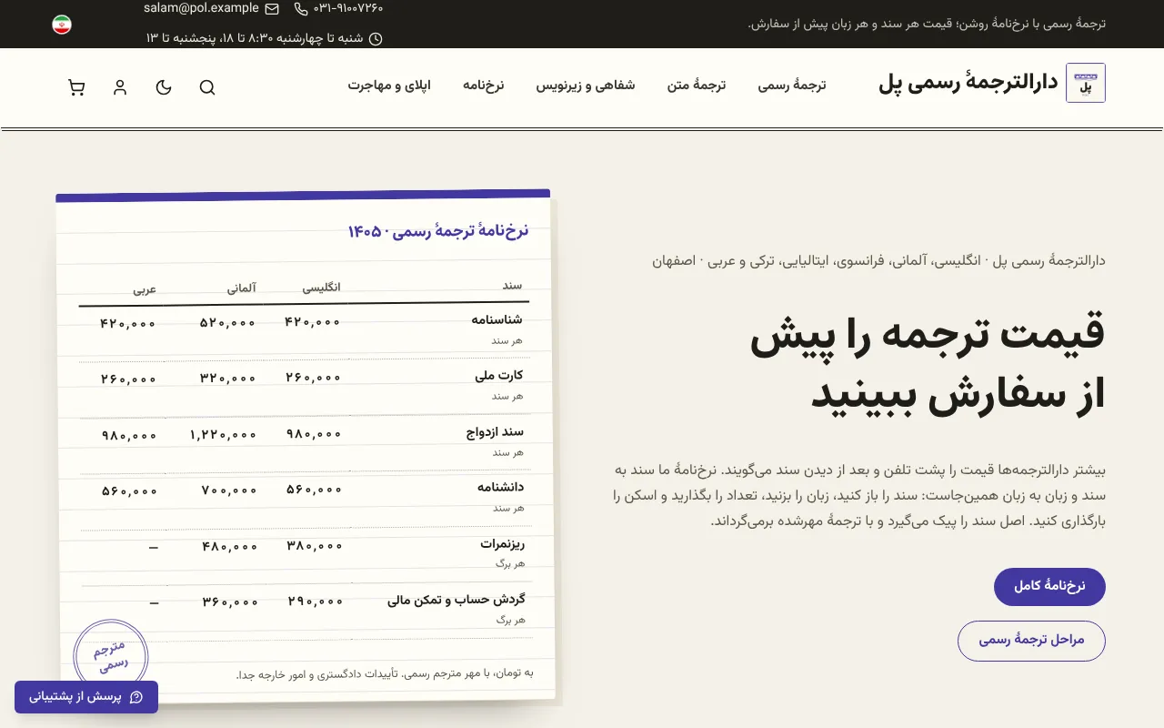Click the chat icon in support button
1164x728 pixels.
[x=136, y=697]
